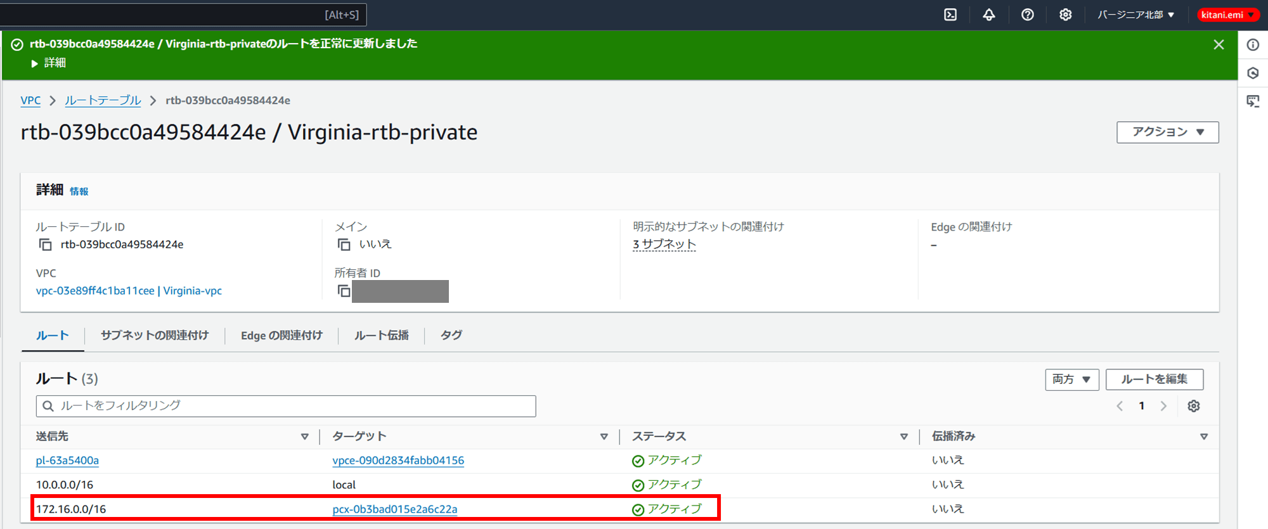Image resolution: width=1268 pixels, height=529 pixels.
Task: Go to next page of routes
Action: (1163, 406)
